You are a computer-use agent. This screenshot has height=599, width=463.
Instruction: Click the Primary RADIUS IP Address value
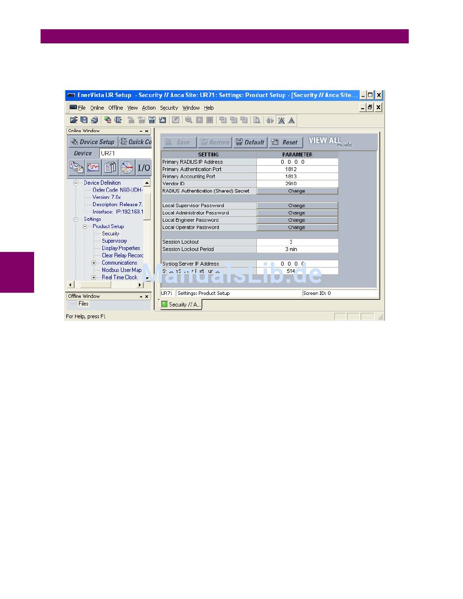pos(297,162)
